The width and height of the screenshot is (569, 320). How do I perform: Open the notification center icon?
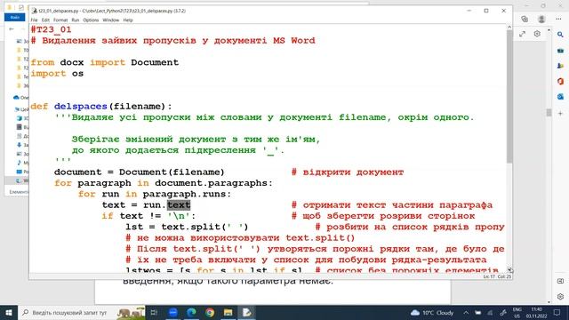pyautogui.click(x=557, y=312)
